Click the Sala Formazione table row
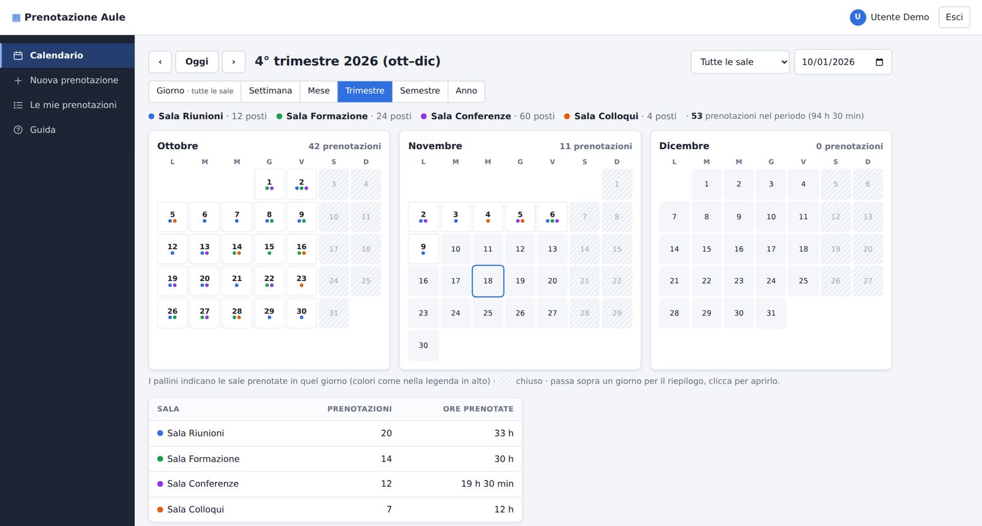The width and height of the screenshot is (982, 526). (335, 459)
